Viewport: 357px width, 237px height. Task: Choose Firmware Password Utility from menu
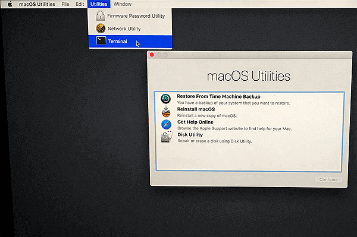(130, 16)
